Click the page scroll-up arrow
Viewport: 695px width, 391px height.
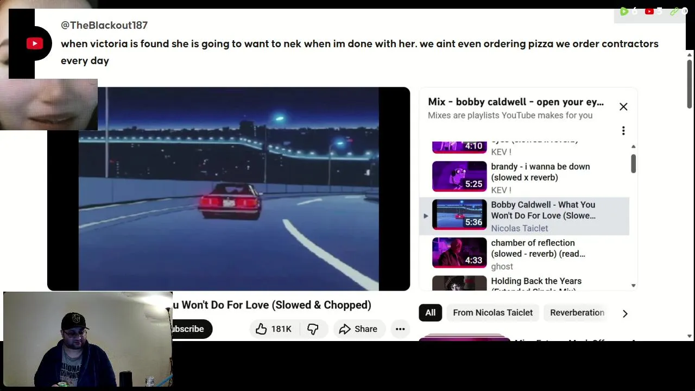(690, 55)
